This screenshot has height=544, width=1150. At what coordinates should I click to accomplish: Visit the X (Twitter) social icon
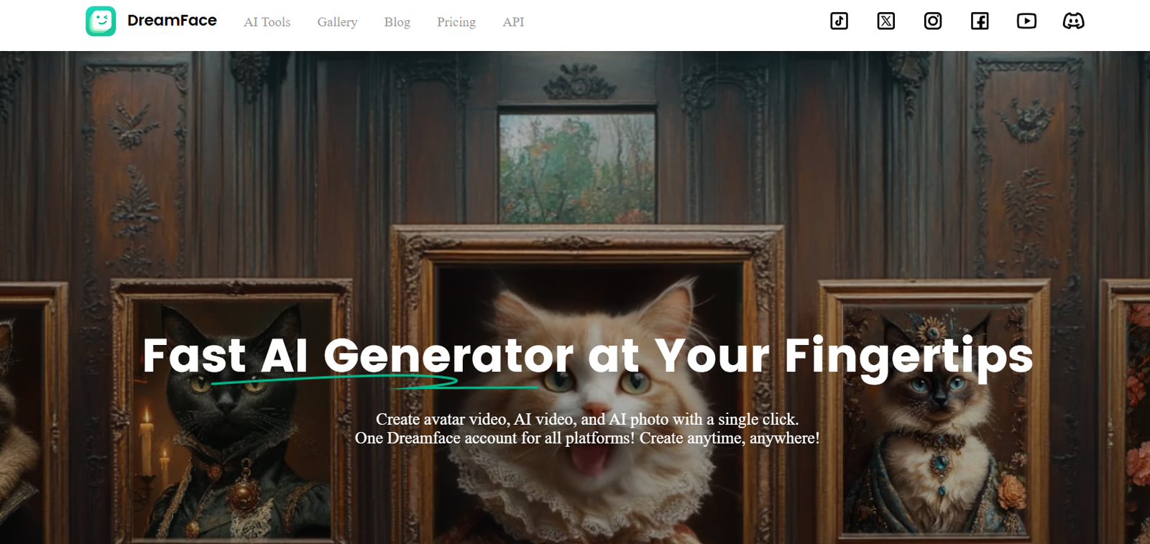[x=886, y=21]
